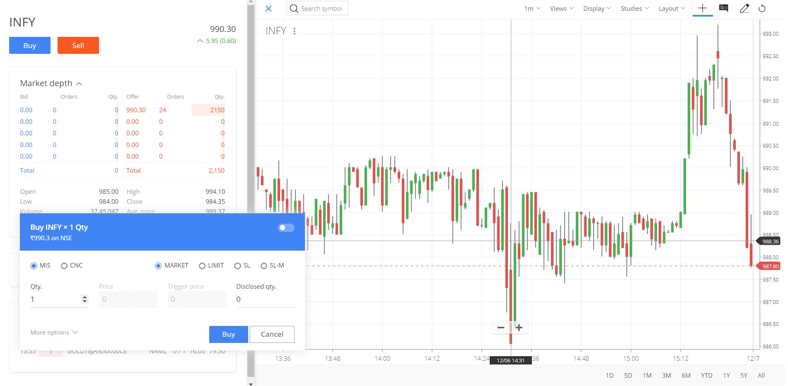The width and height of the screenshot is (788, 386).
Task: Click the High value 994.10
Action: tap(215, 191)
